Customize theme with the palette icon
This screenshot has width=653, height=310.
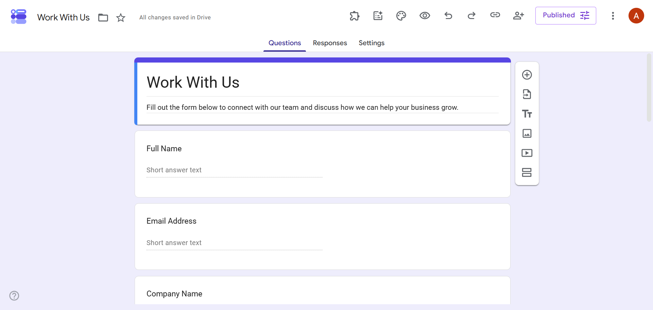[401, 16]
